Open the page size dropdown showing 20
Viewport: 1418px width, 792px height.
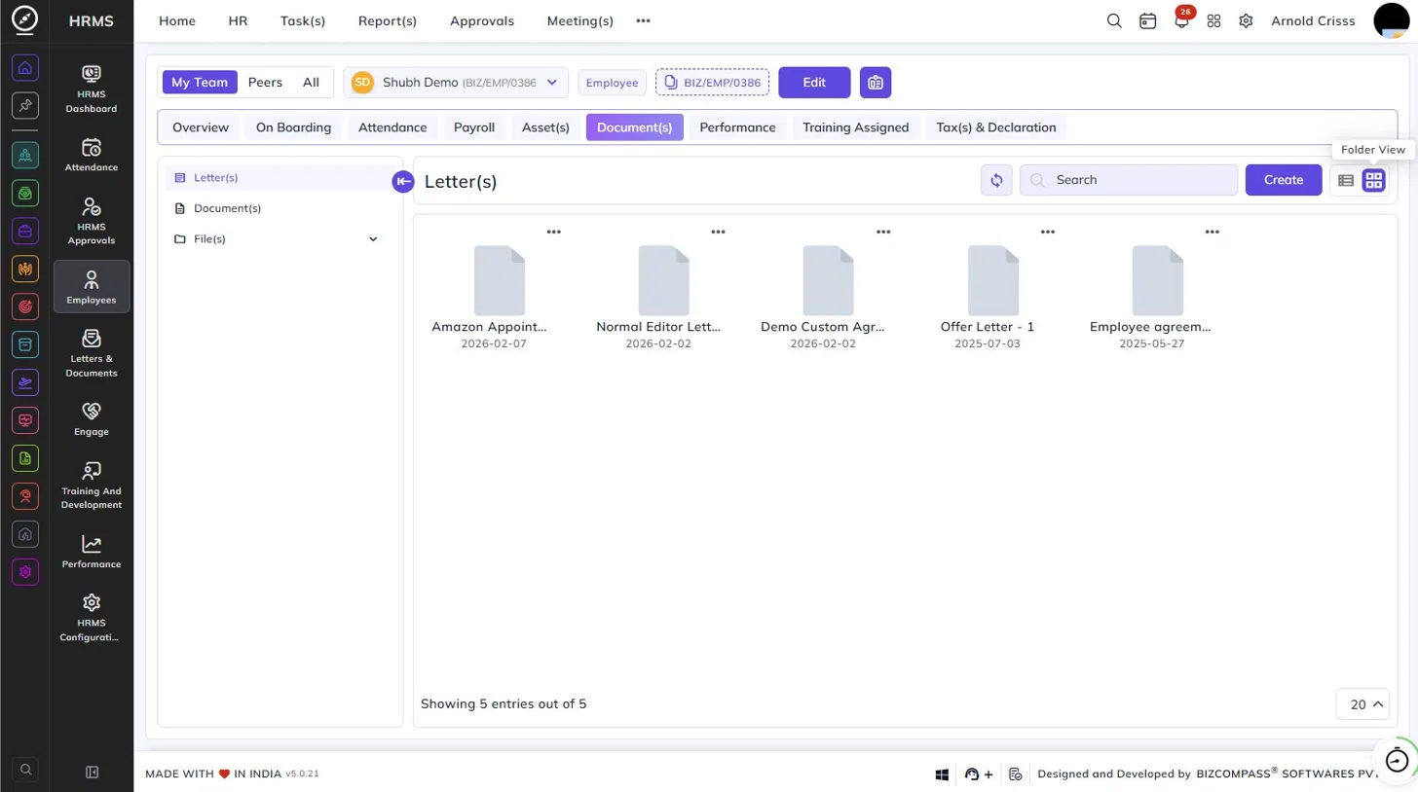click(x=1363, y=704)
